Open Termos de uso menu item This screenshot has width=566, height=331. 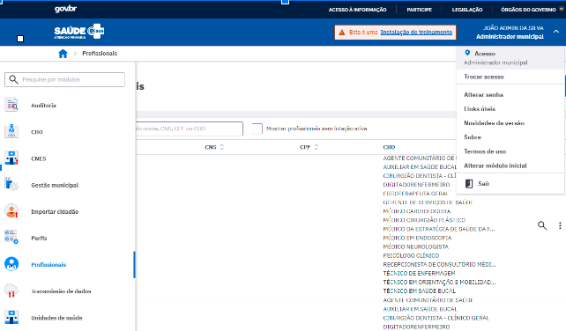[x=510, y=151]
